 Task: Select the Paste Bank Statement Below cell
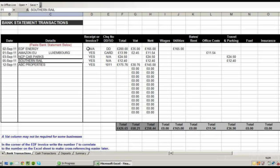[x=50, y=45]
